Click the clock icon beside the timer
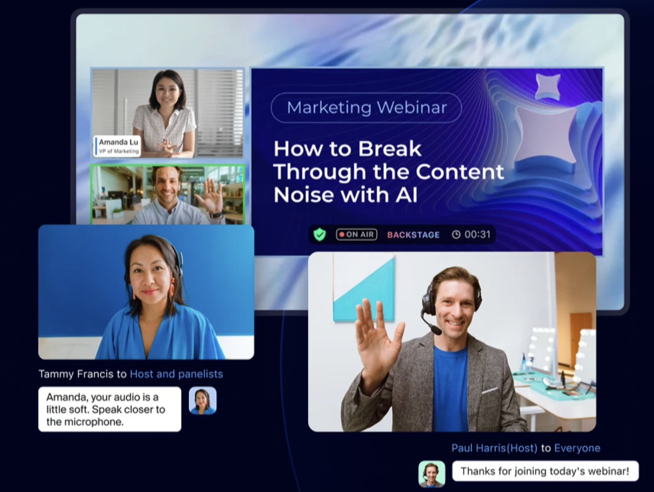The height and width of the screenshot is (492, 654). pyautogui.click(x=456, y=235)
